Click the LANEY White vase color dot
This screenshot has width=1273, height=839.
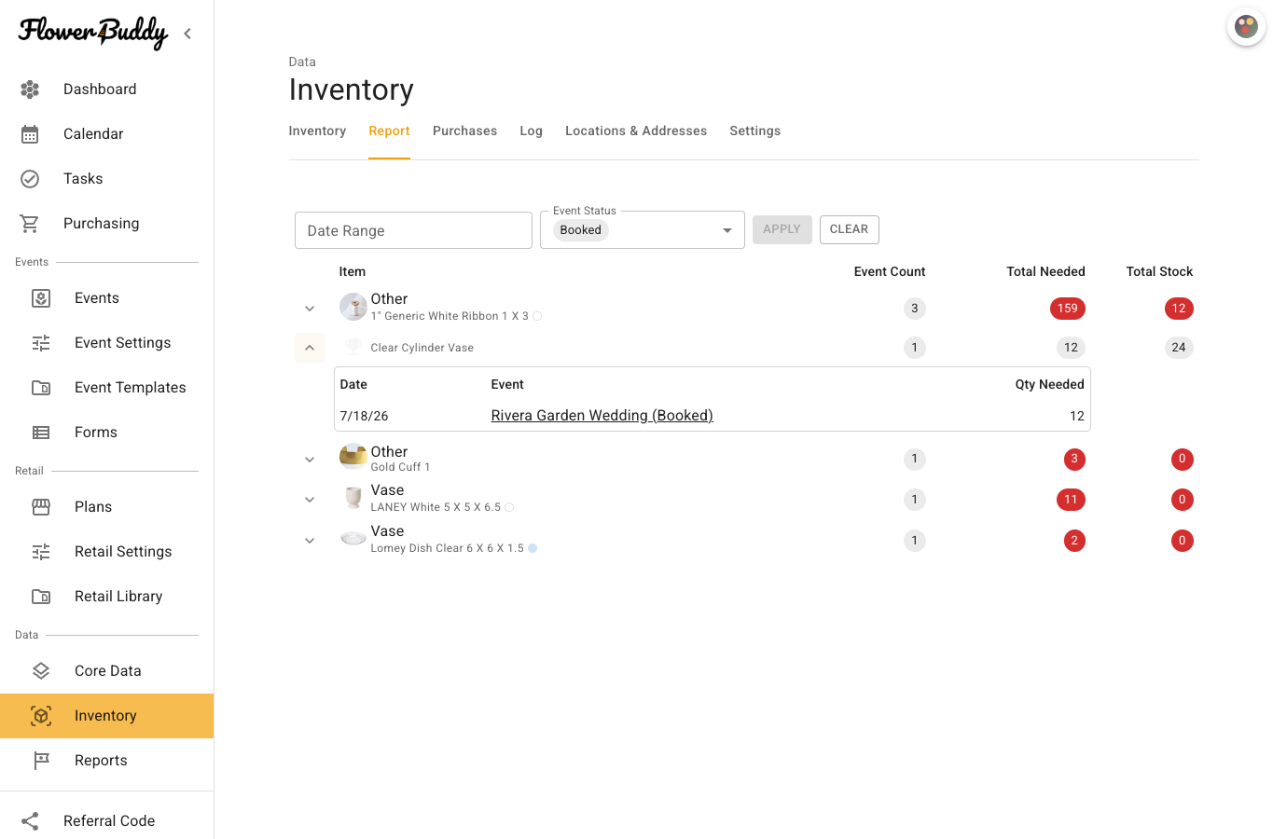pyautogui.click(x=509, y=507)
